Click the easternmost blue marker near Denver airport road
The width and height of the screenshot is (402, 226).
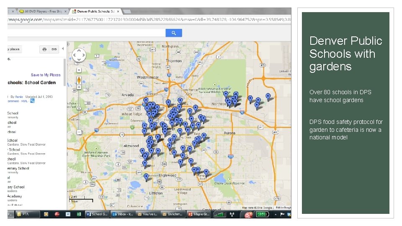[268, 98]
